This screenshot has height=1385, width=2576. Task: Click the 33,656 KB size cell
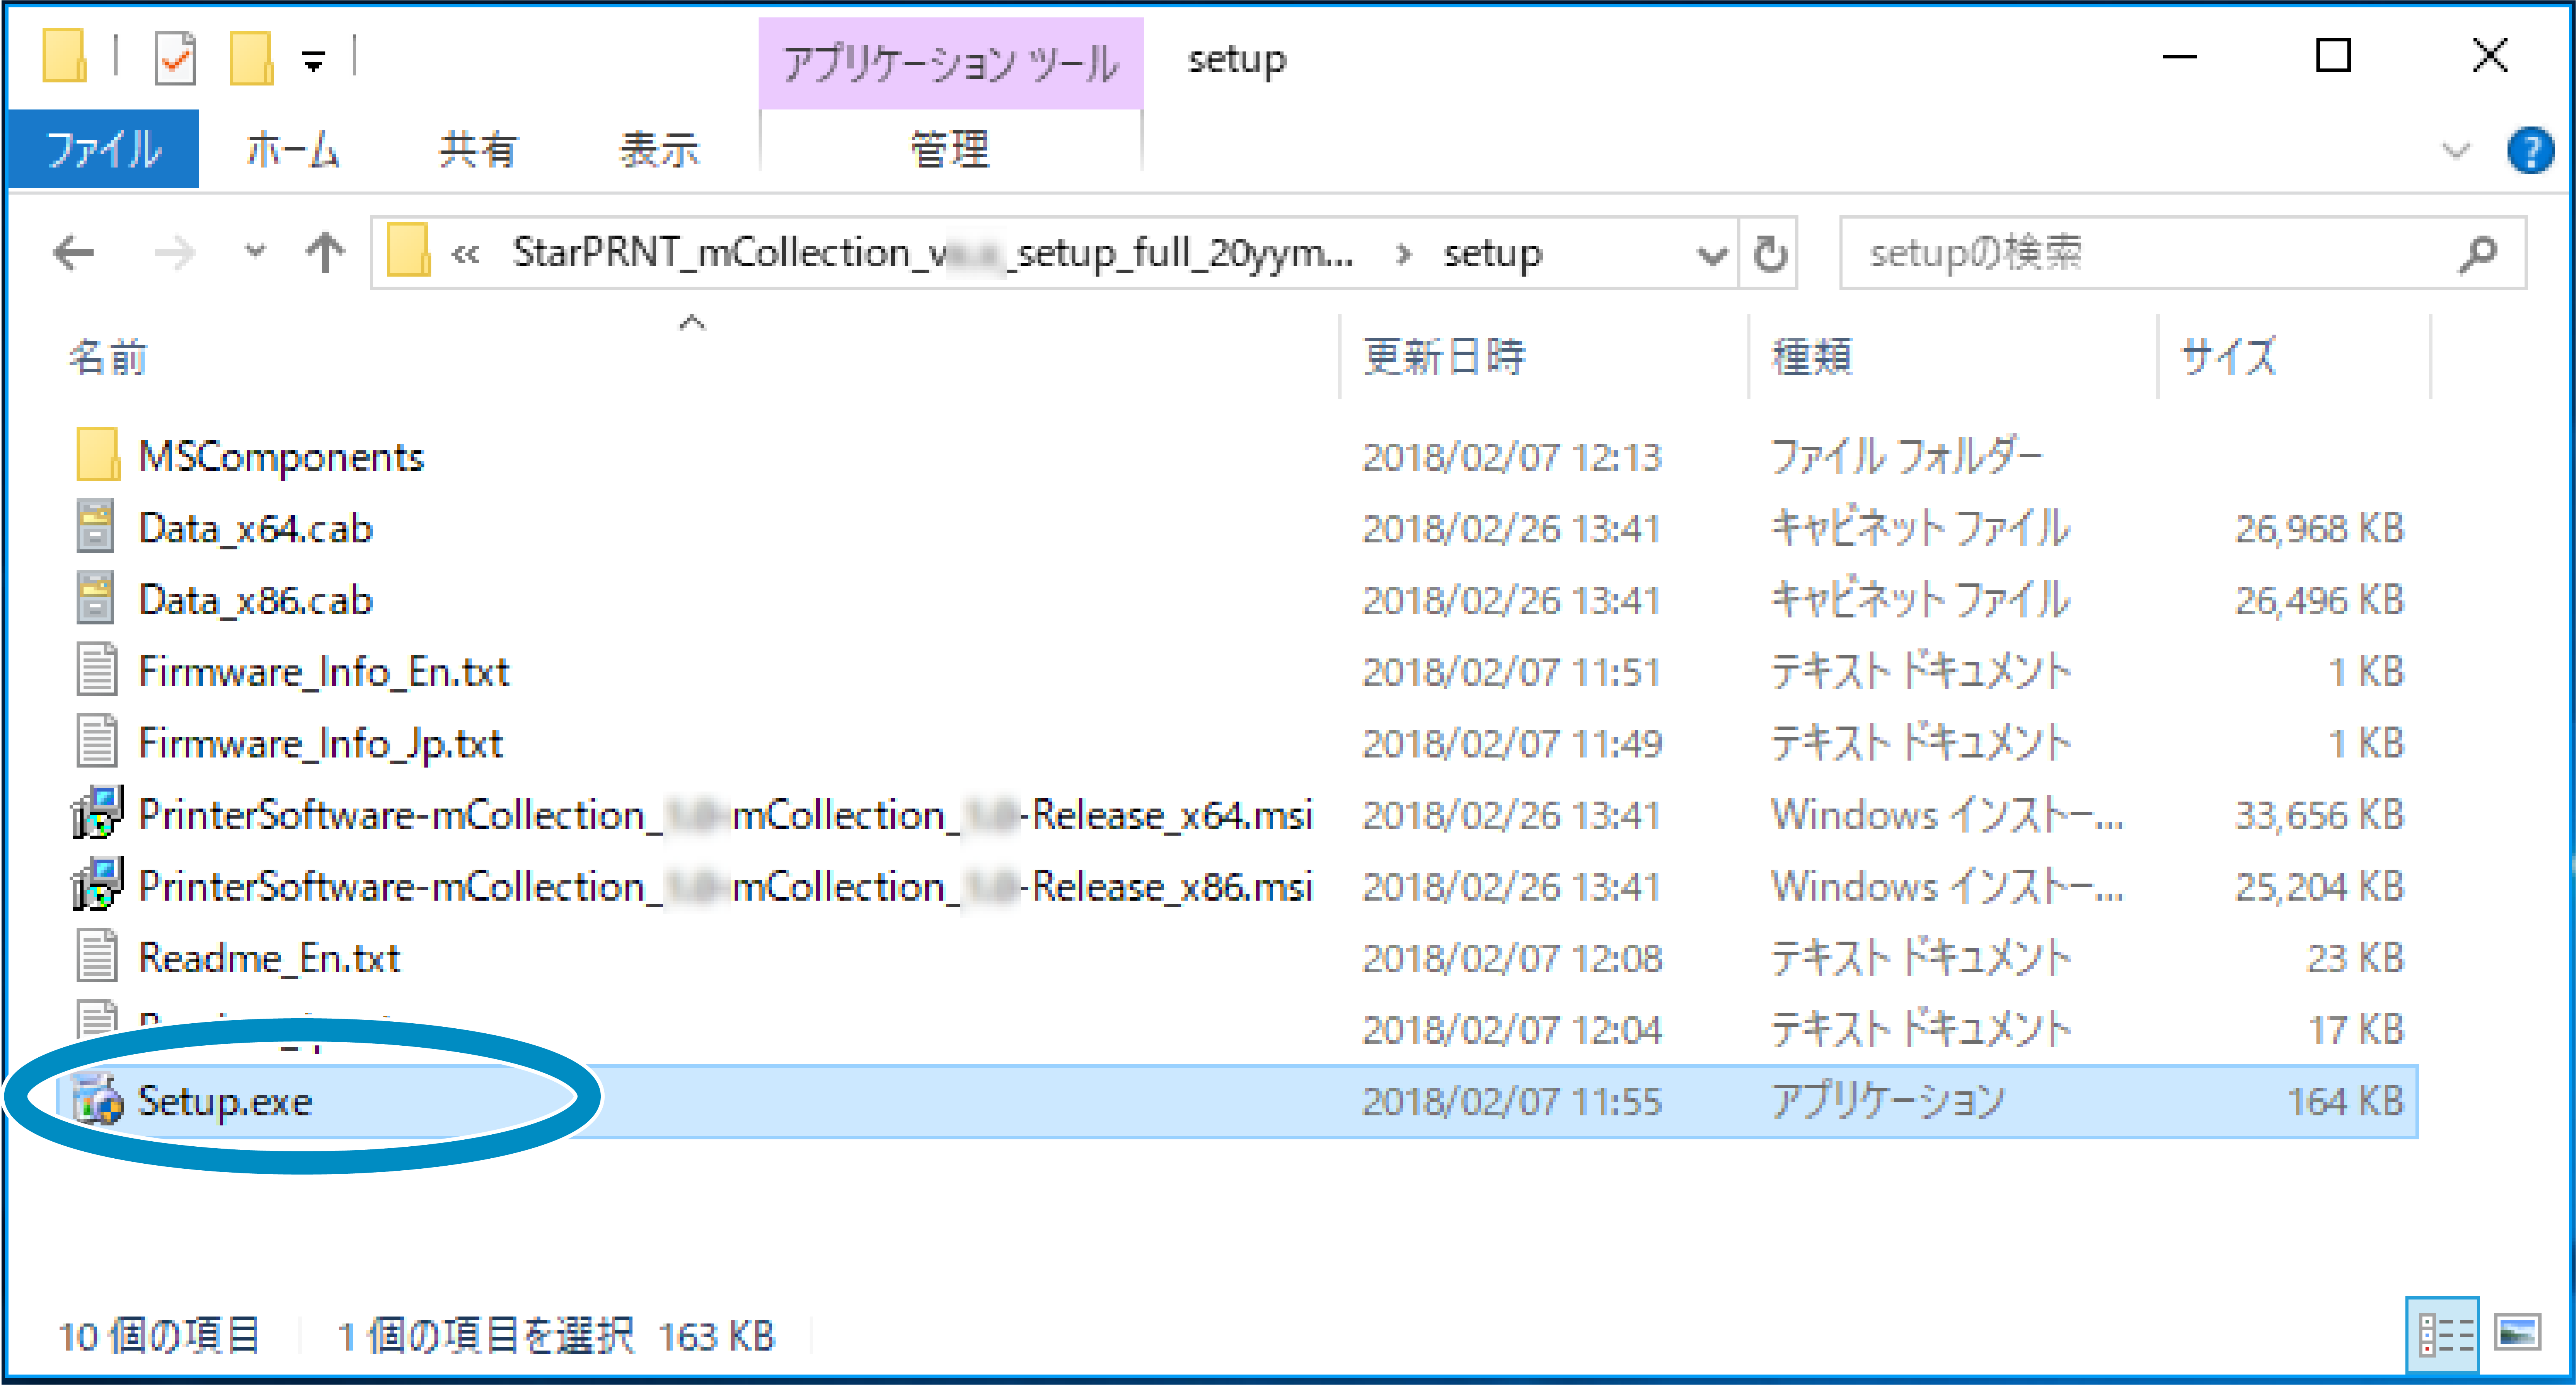[2319, 815]
